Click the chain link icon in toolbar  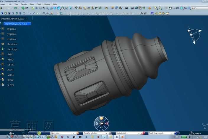point(96,8)
